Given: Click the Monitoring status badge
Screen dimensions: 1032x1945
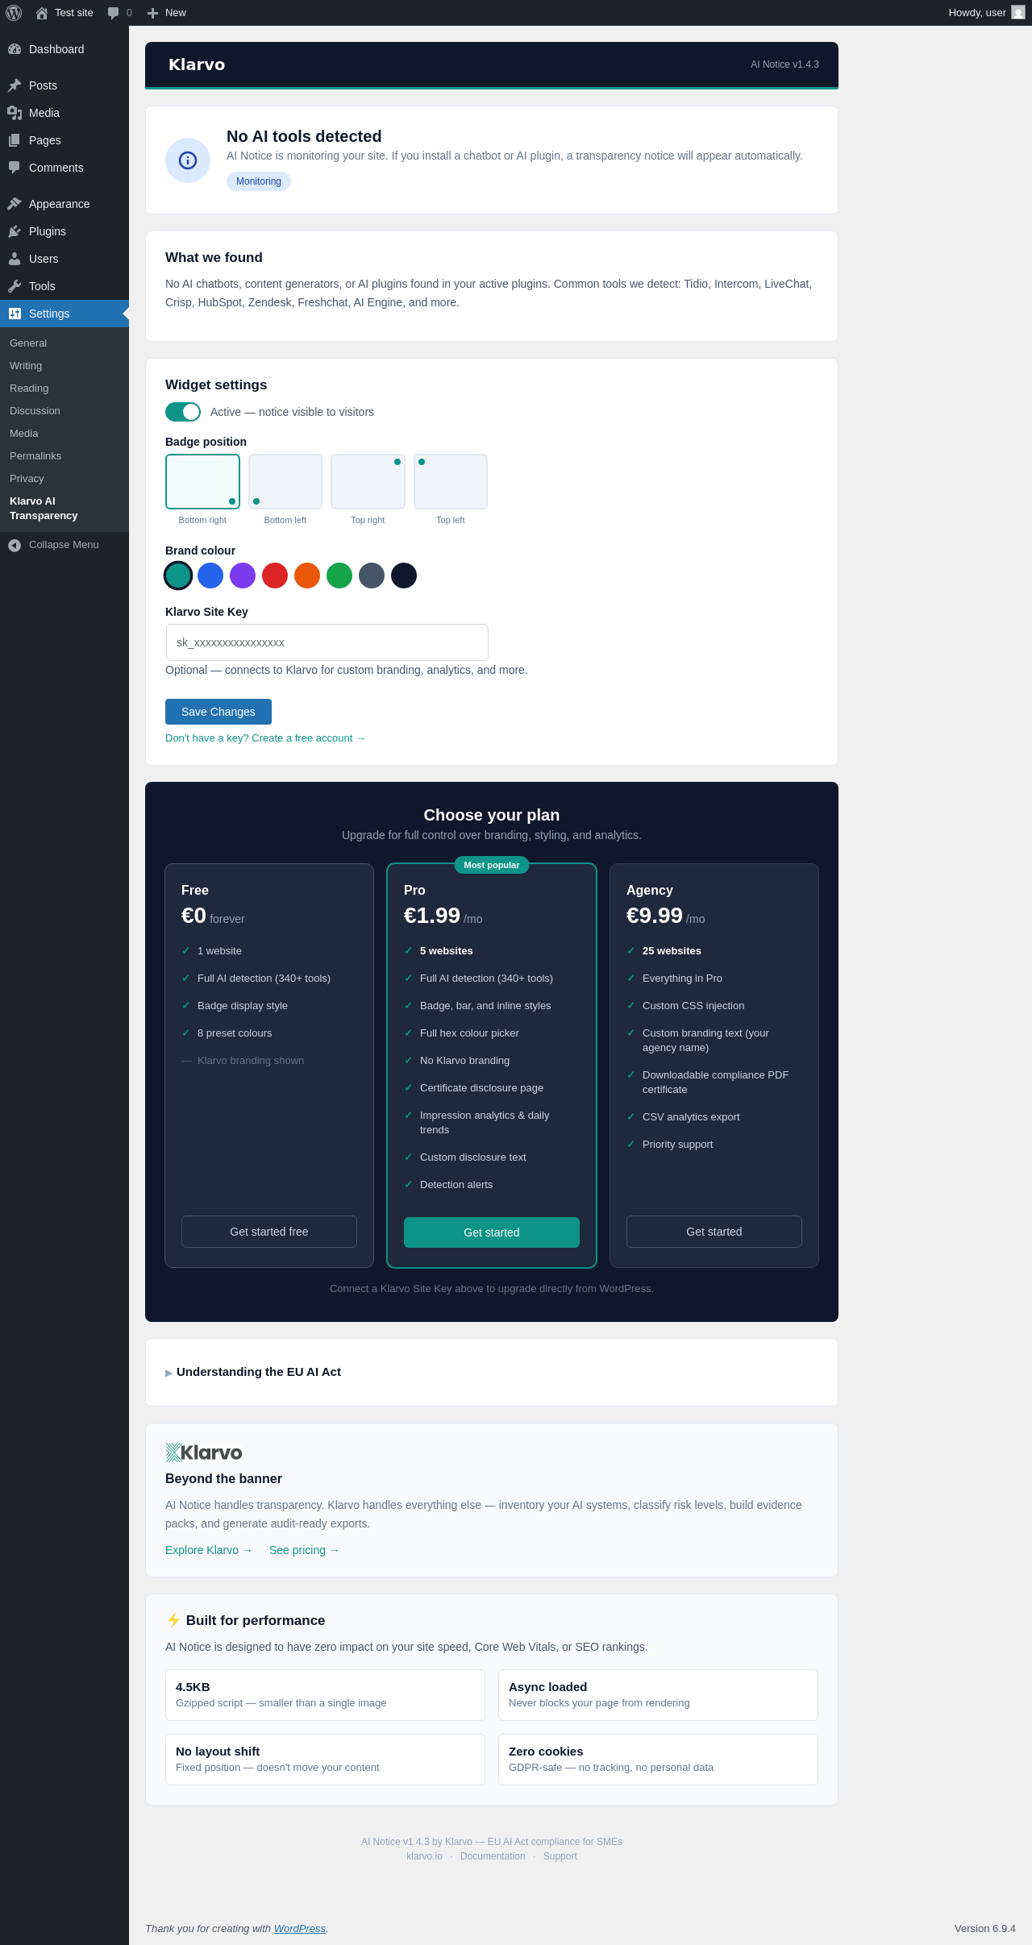Looking at the screenshot, I should [x=259, y=181].
